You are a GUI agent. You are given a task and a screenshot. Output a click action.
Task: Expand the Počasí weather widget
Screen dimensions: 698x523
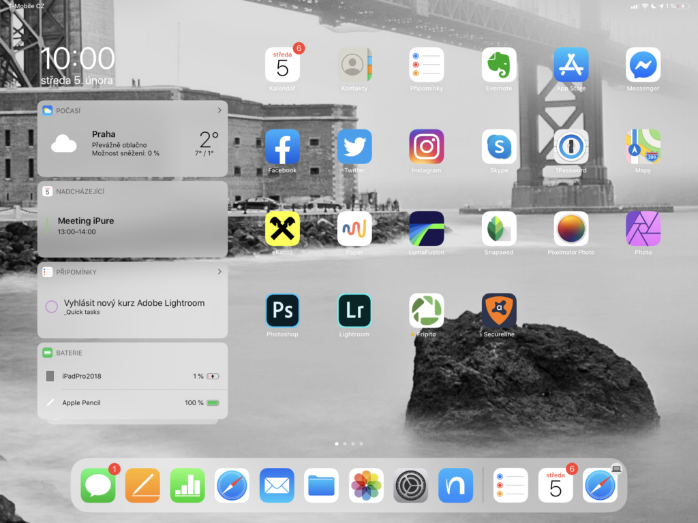coord(219,110)
